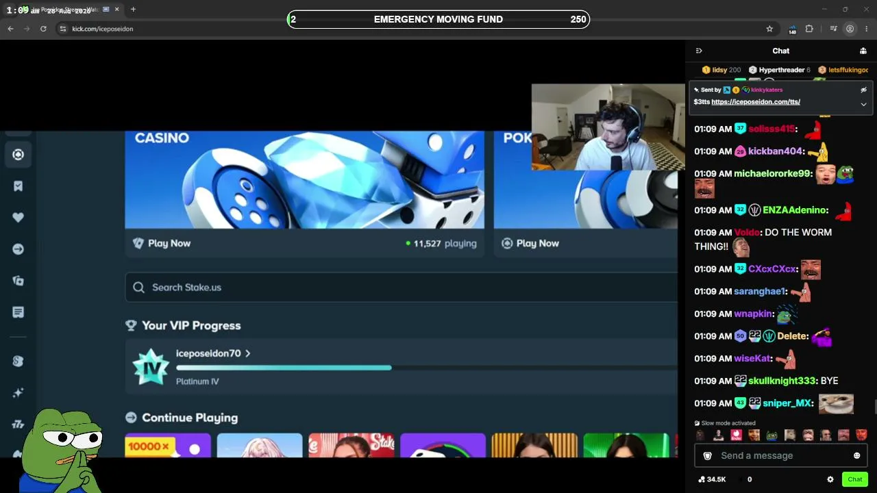The width and height of the screenshot is (877, 493).
Task: Click the Platinum IV star badge
Action: point(150,367)
